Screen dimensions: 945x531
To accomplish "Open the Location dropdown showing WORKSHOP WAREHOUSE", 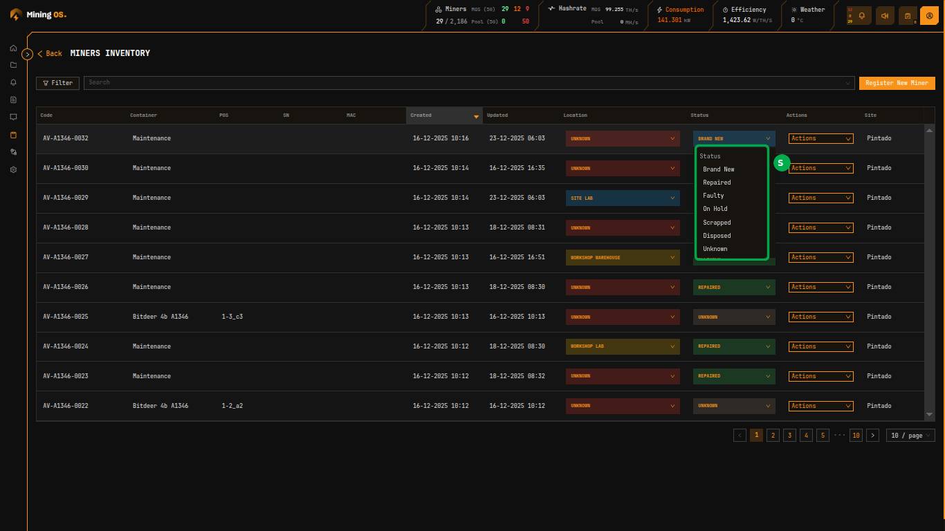I will 622,257.
